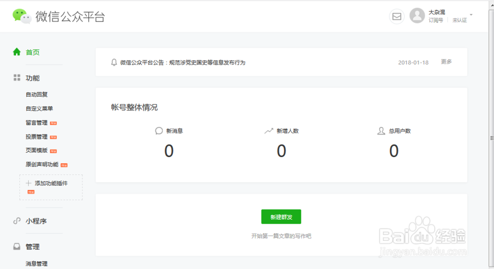
Task: Open 管理 section heading
Action: click(33, 247)
